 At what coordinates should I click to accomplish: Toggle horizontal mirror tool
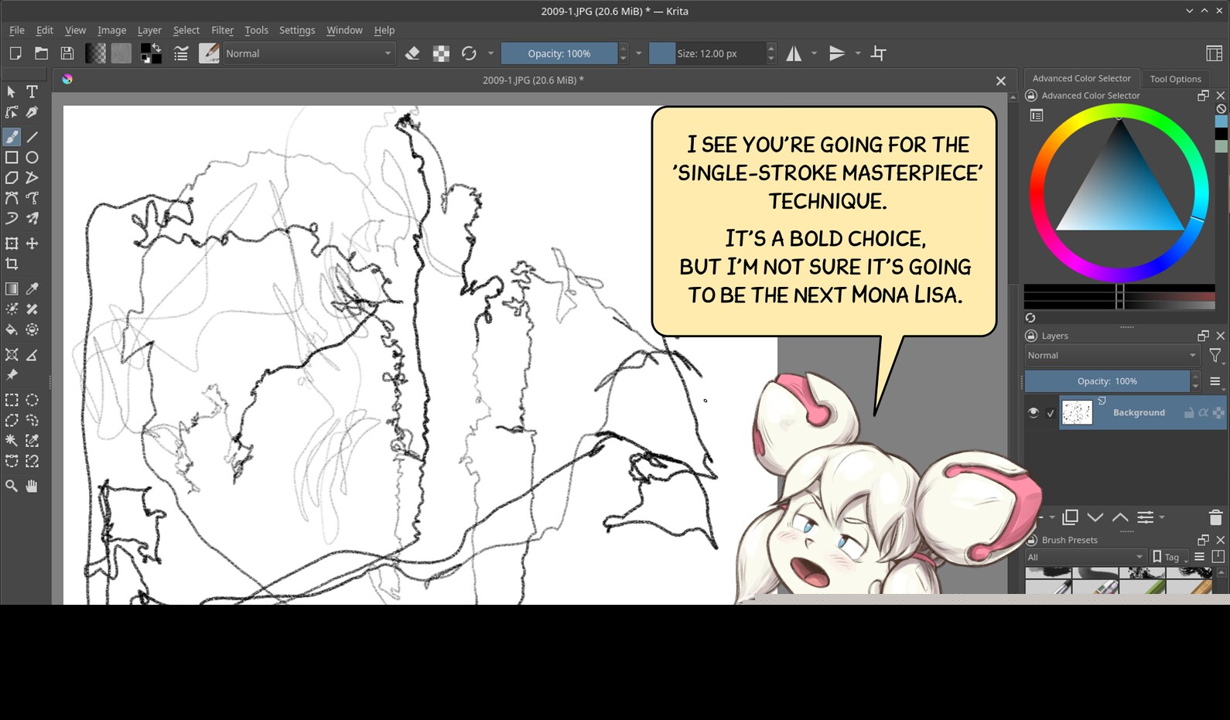click(x=794, y=53)
